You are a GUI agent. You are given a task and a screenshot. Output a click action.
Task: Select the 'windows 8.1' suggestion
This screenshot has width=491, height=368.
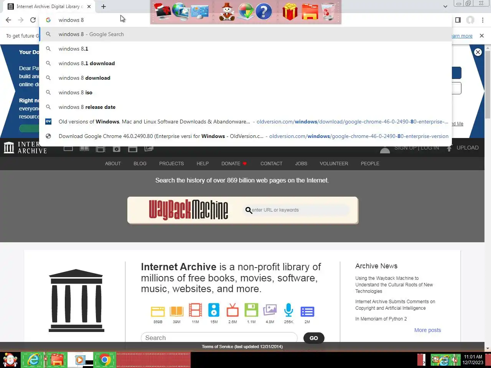245,49
